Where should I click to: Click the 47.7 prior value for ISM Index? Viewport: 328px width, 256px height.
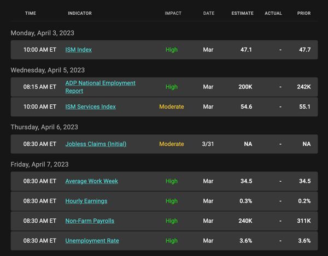(305, 50)
